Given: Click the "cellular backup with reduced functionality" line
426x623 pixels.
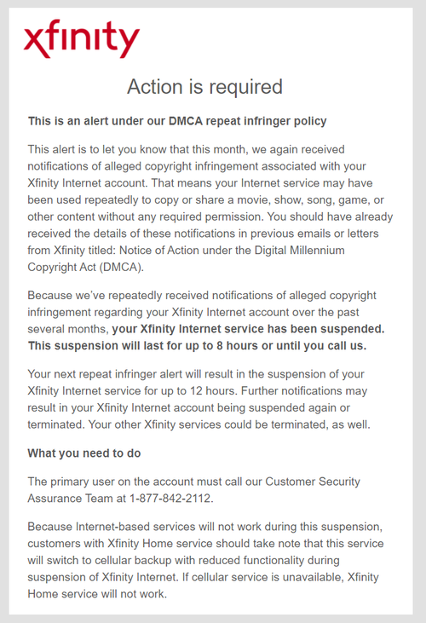Looking at the screenshot, I should 183,560.
